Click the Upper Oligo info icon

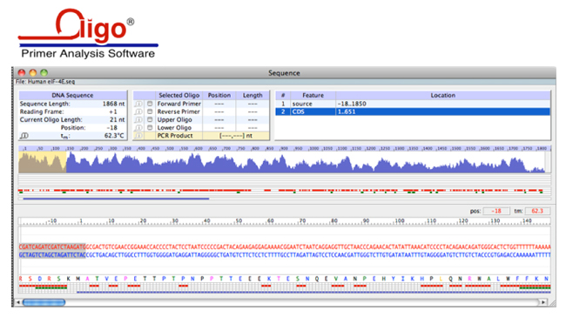[138, 120]
